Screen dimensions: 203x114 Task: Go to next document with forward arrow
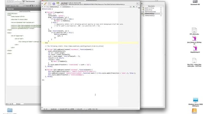click(45, 7)
